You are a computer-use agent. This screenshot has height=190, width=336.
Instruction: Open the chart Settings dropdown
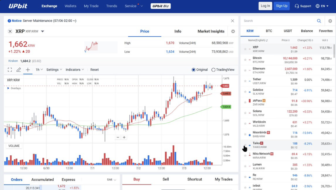[54, 70]
